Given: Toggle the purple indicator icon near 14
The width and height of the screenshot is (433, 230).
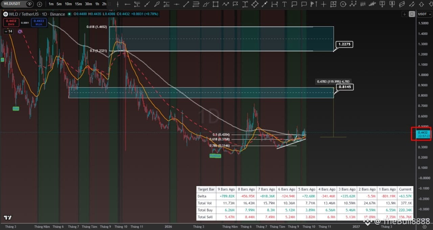Looking at the screenshot, I should tap(20, 31).
